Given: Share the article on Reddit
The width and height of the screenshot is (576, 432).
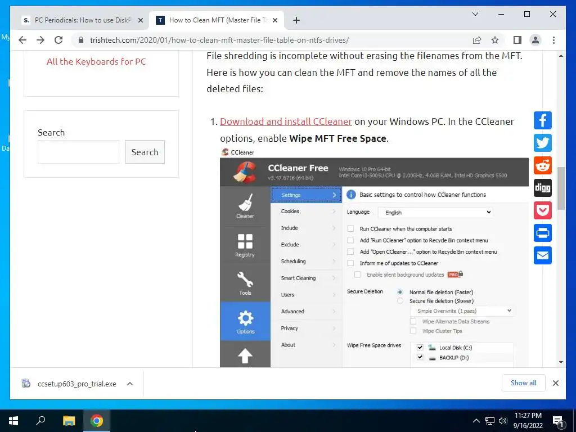Looking at the screenshot, I should pyautogui.click(x=543, y=165).
